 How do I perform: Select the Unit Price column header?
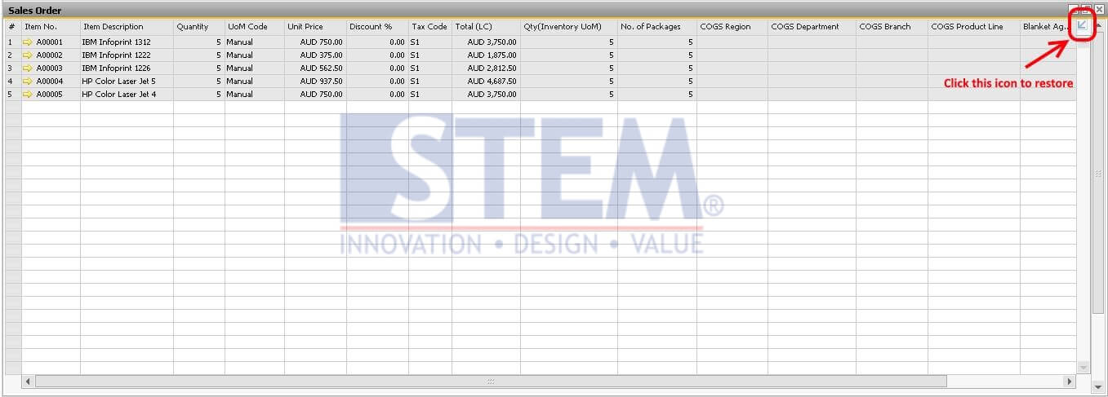pyautogui.click(x=315, y=27)
